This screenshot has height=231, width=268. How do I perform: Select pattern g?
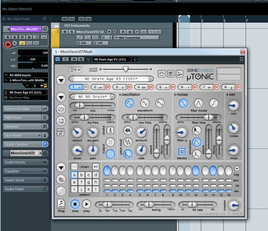coord(88,182)
